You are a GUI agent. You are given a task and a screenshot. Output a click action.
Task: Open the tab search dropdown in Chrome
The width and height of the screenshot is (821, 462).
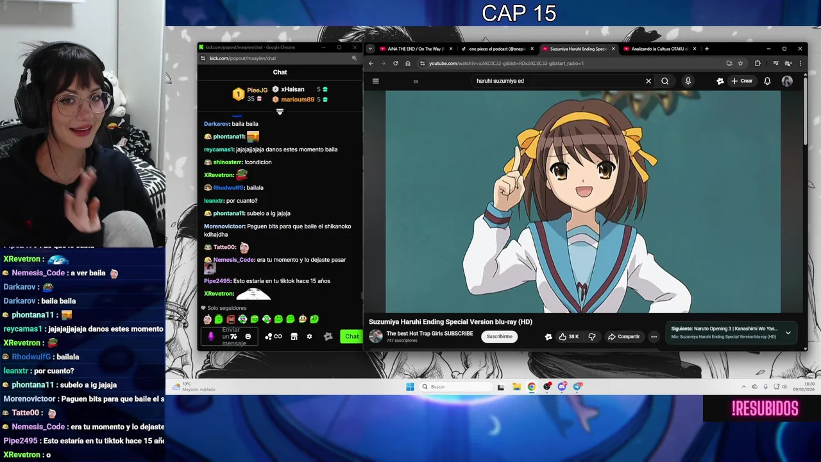371,49
